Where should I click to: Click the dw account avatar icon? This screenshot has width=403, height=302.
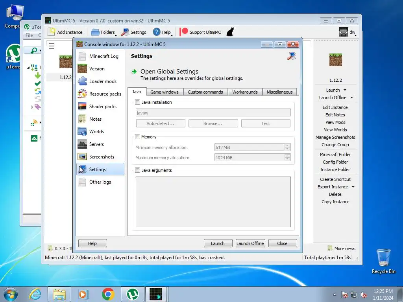(x=343, y=32)
